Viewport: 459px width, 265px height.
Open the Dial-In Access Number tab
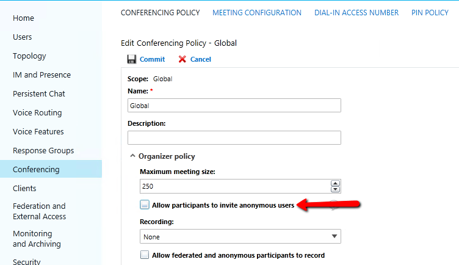(x=356, y=13)
